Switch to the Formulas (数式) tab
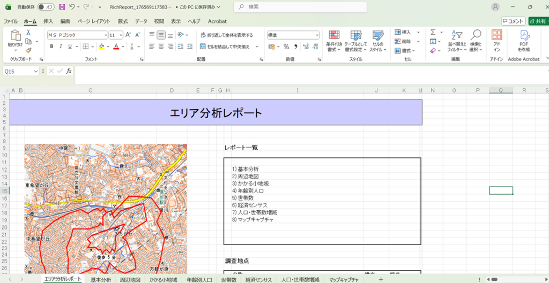 tap(123, 21)
